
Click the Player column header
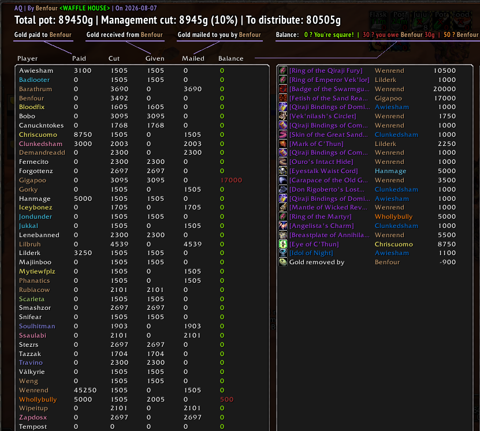pyautogui.click(x=27, y=58)
